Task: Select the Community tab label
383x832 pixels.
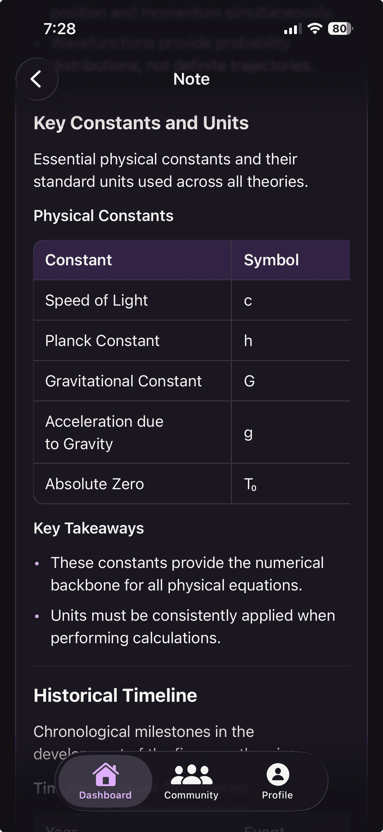Action: pyautogui.click(x=191, y=795)
